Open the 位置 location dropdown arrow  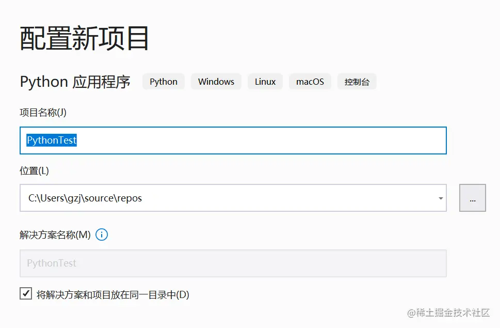(440, 198)
